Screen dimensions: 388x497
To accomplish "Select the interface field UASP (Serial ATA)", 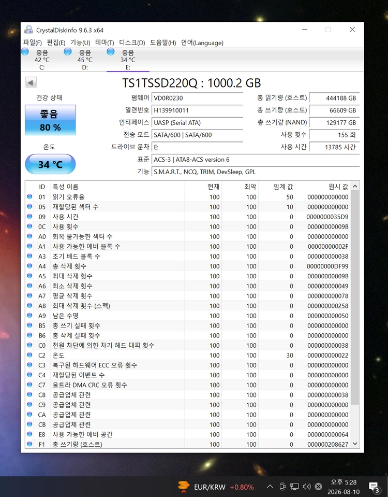I will pyautogui.click(x=197, y=123).
